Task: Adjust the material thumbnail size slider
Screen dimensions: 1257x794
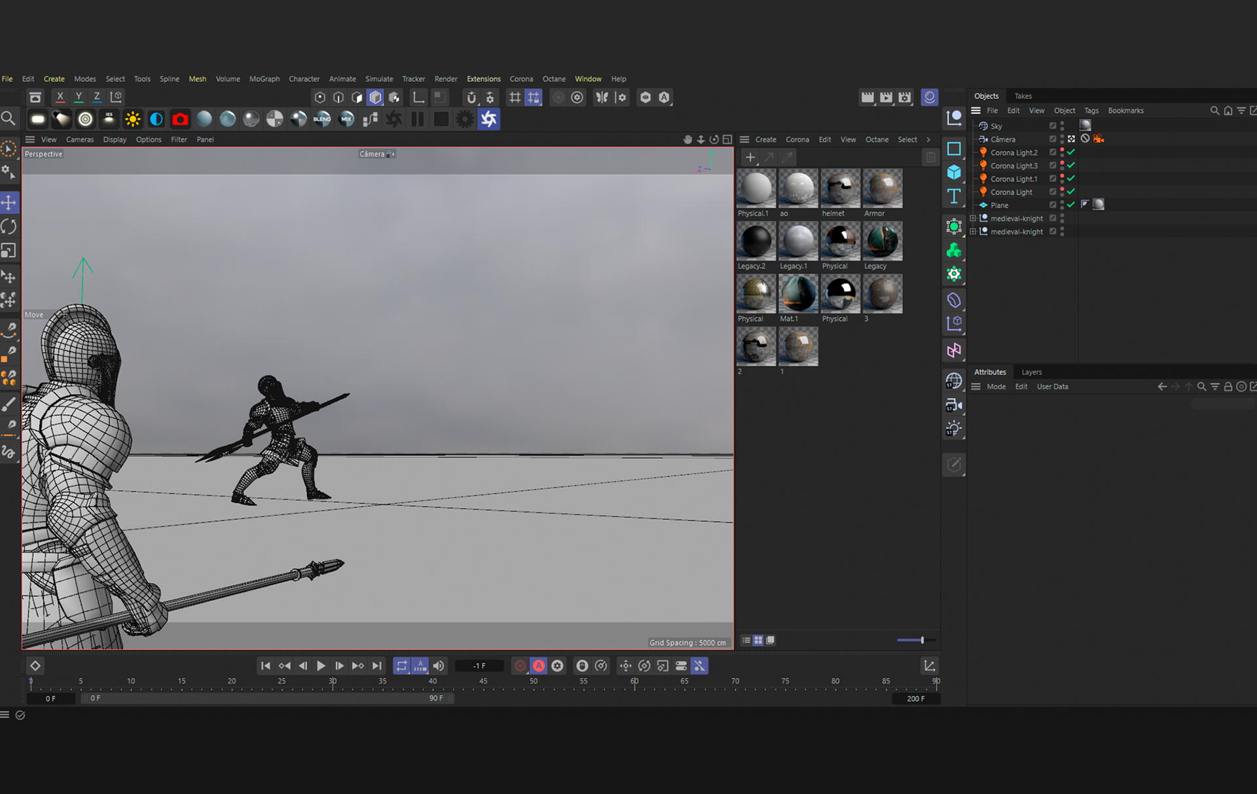Action: (x=922, y=640)
